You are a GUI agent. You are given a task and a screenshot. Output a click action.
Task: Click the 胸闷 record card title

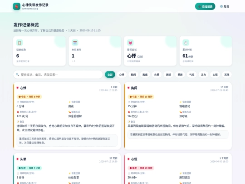tap(134, 88)
